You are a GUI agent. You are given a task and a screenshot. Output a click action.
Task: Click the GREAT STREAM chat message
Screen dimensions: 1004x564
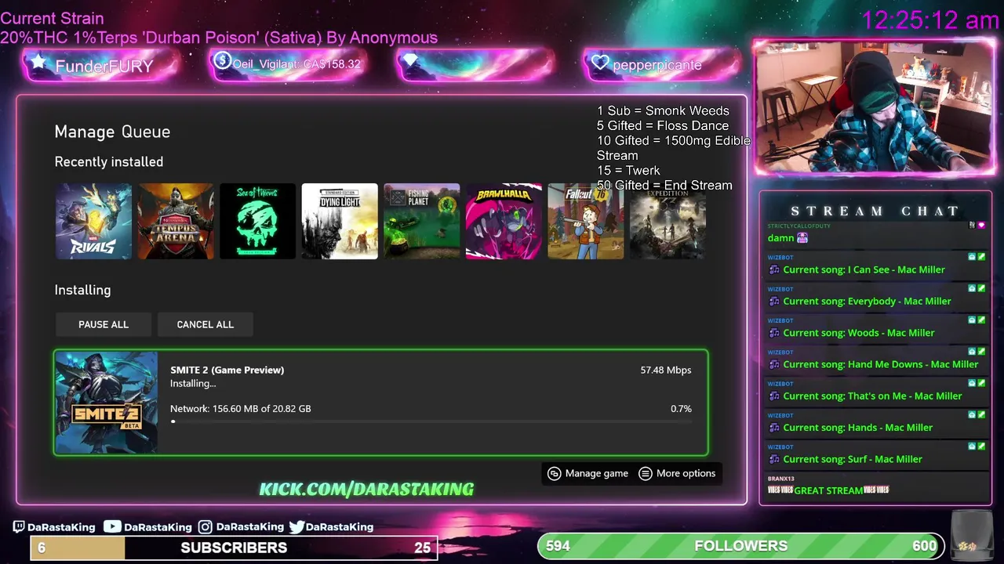click(x=828, y=490)
